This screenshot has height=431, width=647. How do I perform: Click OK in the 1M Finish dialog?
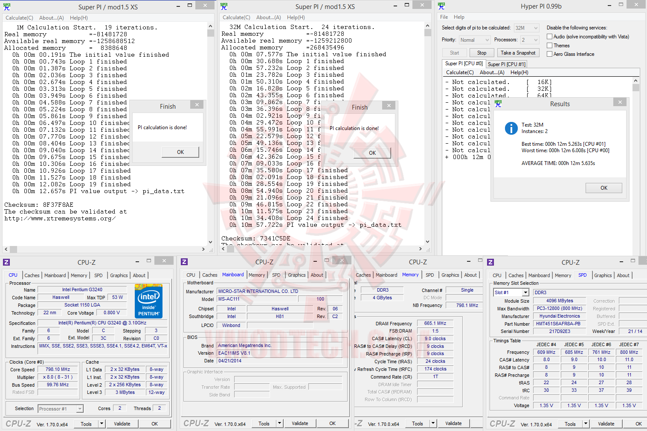(180, 152)
